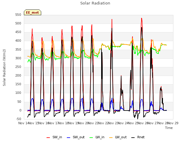
Task: Click the black Rnet legend swatch
Action: (x=133, y=138)
